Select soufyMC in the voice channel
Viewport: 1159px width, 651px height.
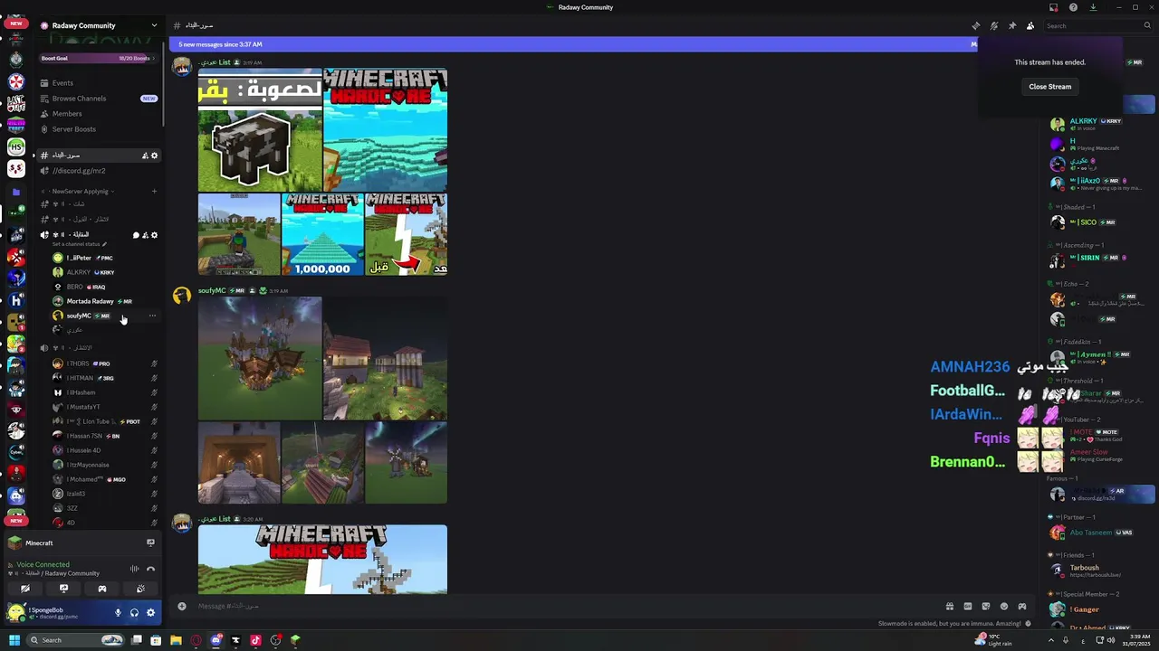click(79, 316)
